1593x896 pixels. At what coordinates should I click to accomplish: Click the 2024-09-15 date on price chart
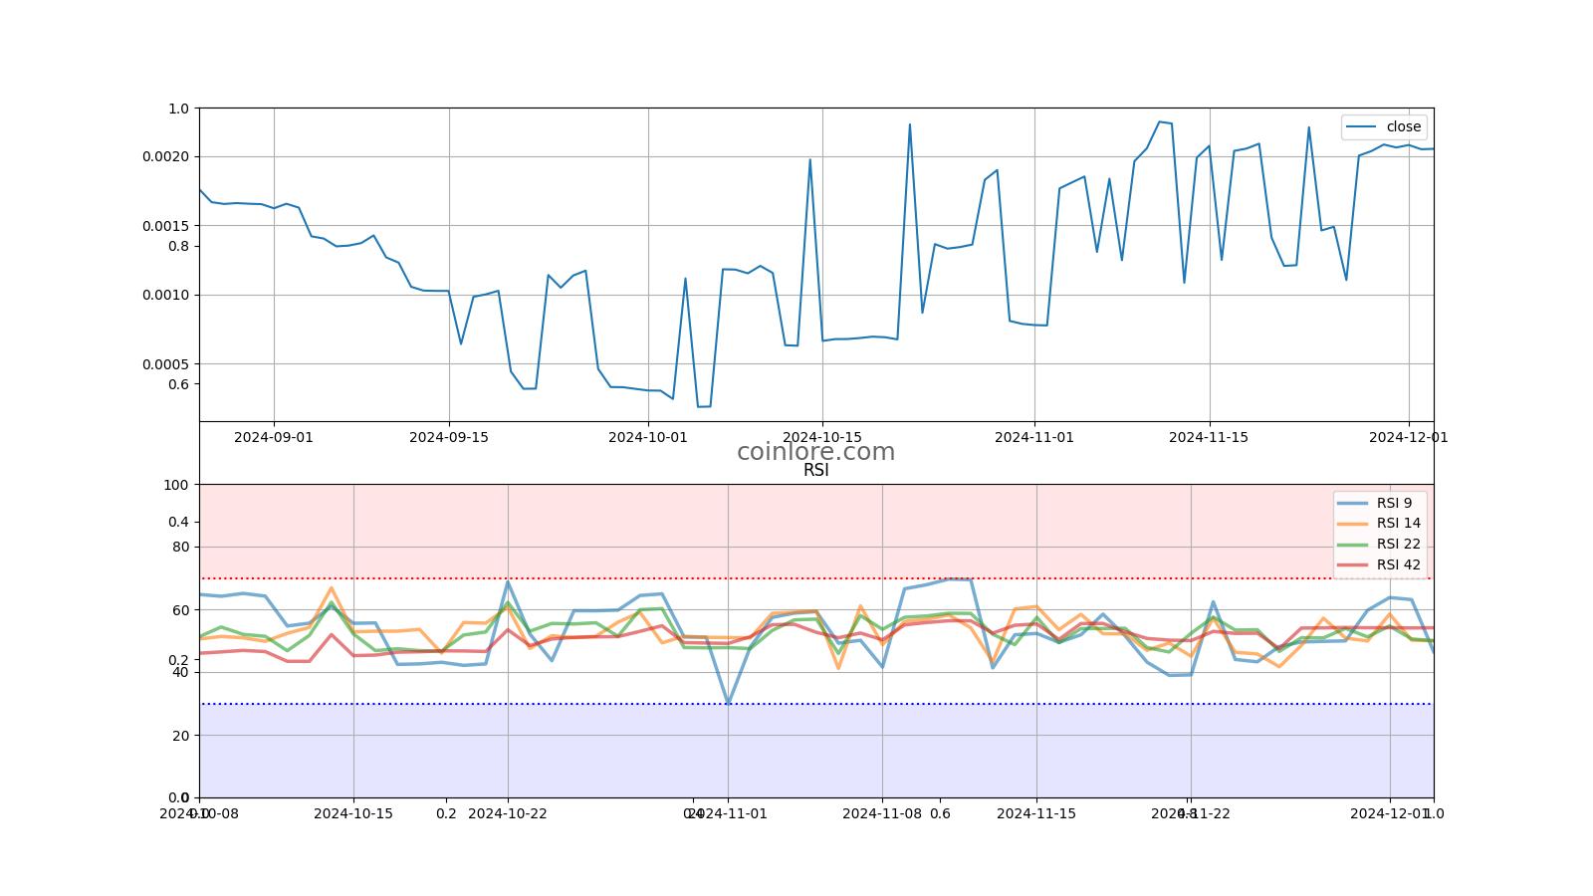[x=449, y=437]
